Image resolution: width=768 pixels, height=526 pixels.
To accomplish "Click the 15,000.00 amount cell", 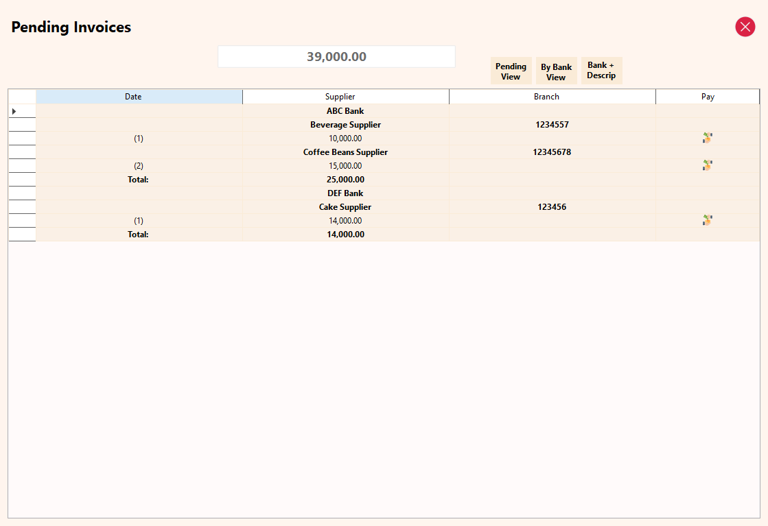I will click(x=345, y=166).
